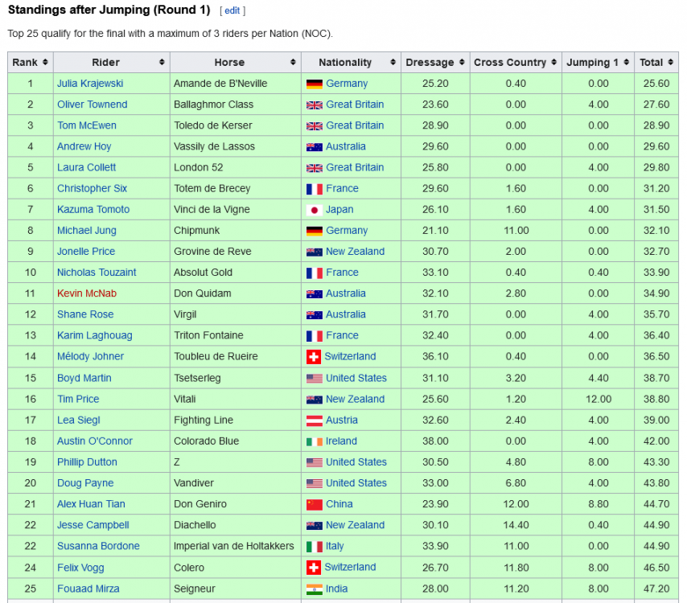Click sort arrows in Horse header
This screenshot has height=603, width=687.
point(293,62)
